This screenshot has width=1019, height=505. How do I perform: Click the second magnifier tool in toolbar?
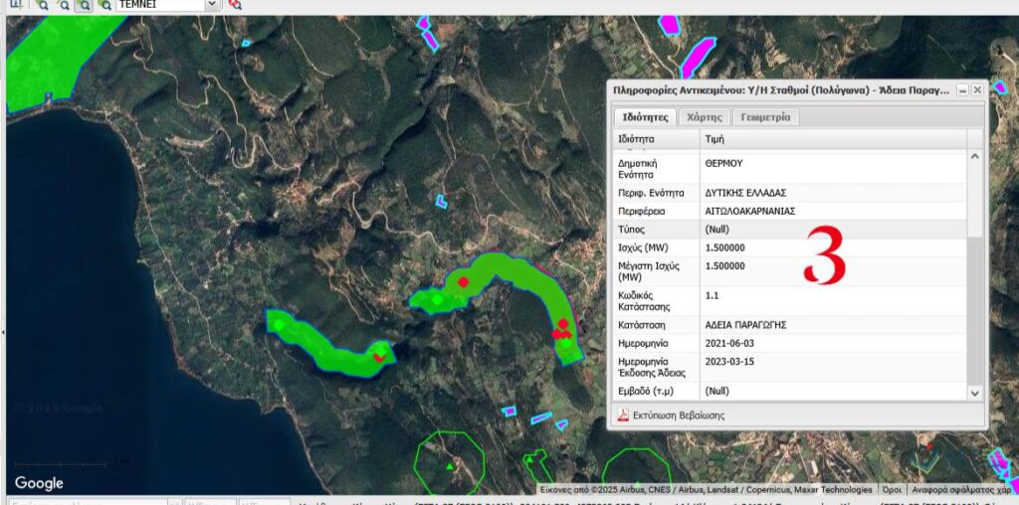point(62,5)
